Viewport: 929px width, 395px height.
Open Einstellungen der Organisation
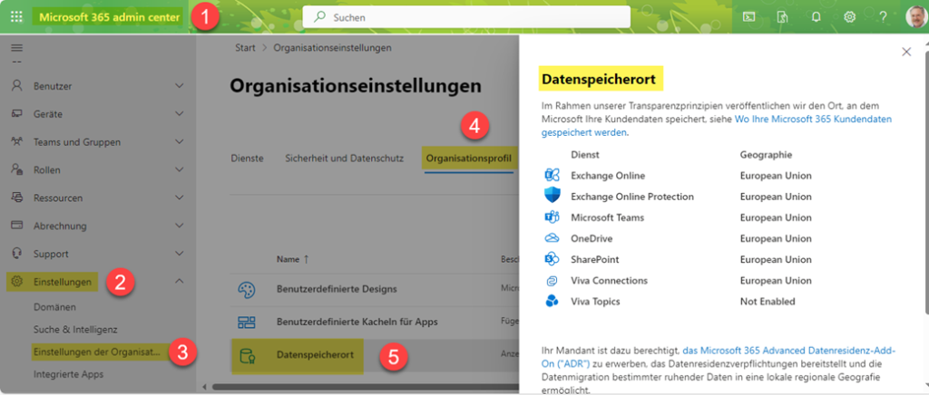(97, 352)
